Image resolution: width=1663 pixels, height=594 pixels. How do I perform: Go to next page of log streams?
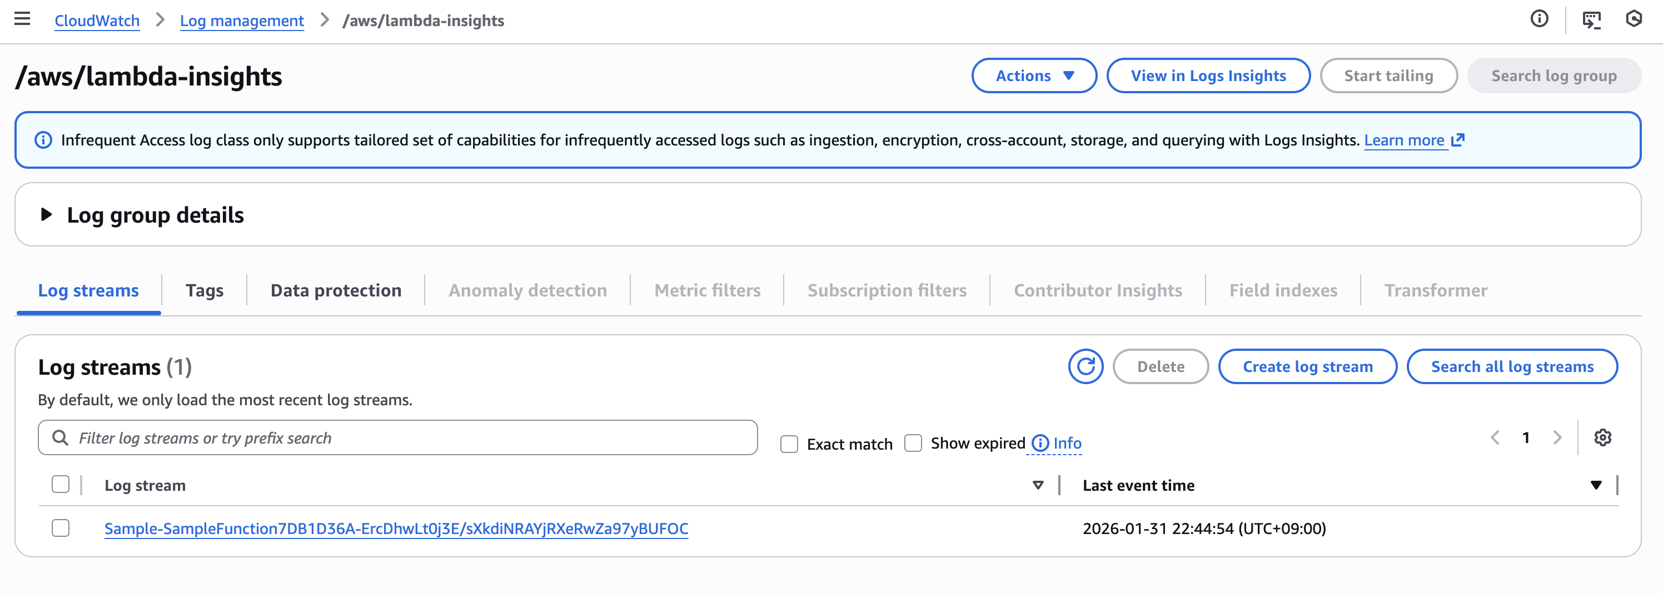click(x=1557, y=438)
